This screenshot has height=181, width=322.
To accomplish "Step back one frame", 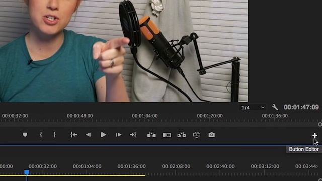I will click(x=89, y=135).
